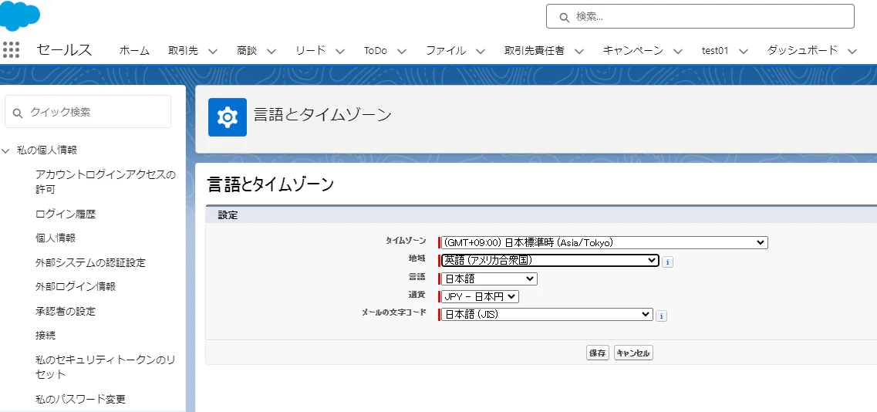Expand the test01 tab chevron
The image size is (877, 412).
point(744,51)
